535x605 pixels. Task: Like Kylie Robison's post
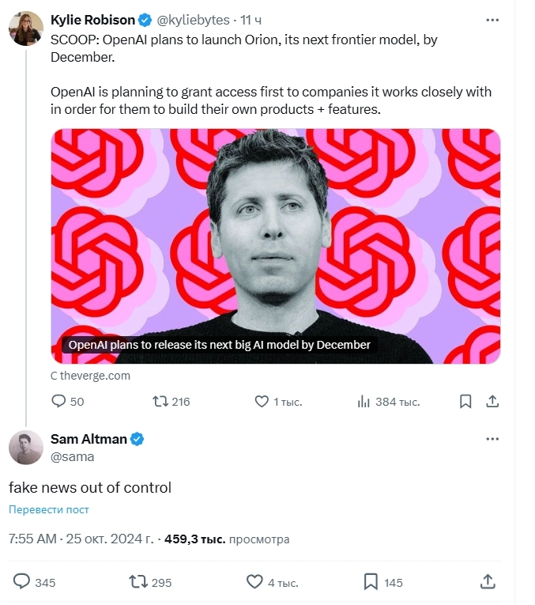(x=262, y=402)
